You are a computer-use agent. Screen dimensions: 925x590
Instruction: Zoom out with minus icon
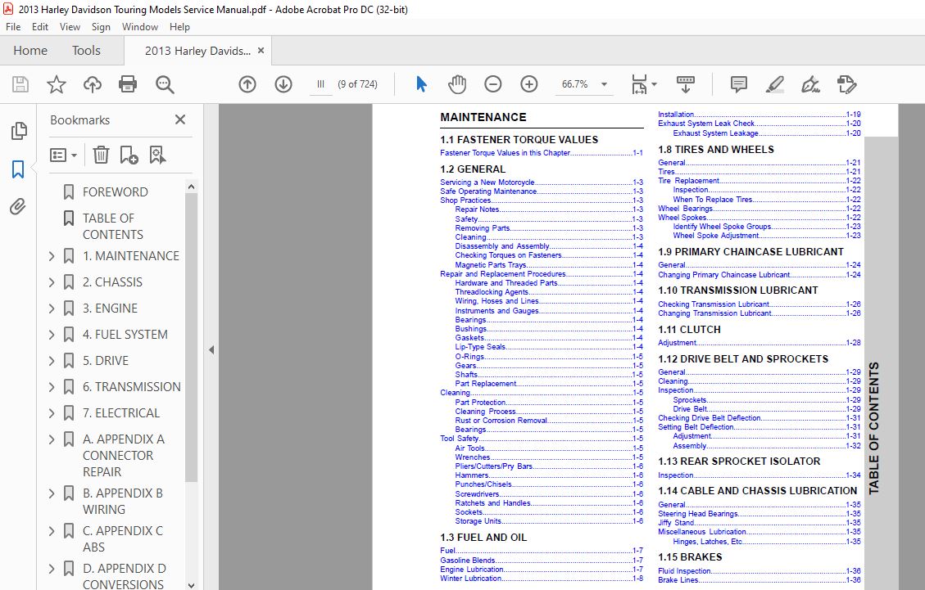coord(493,84)
